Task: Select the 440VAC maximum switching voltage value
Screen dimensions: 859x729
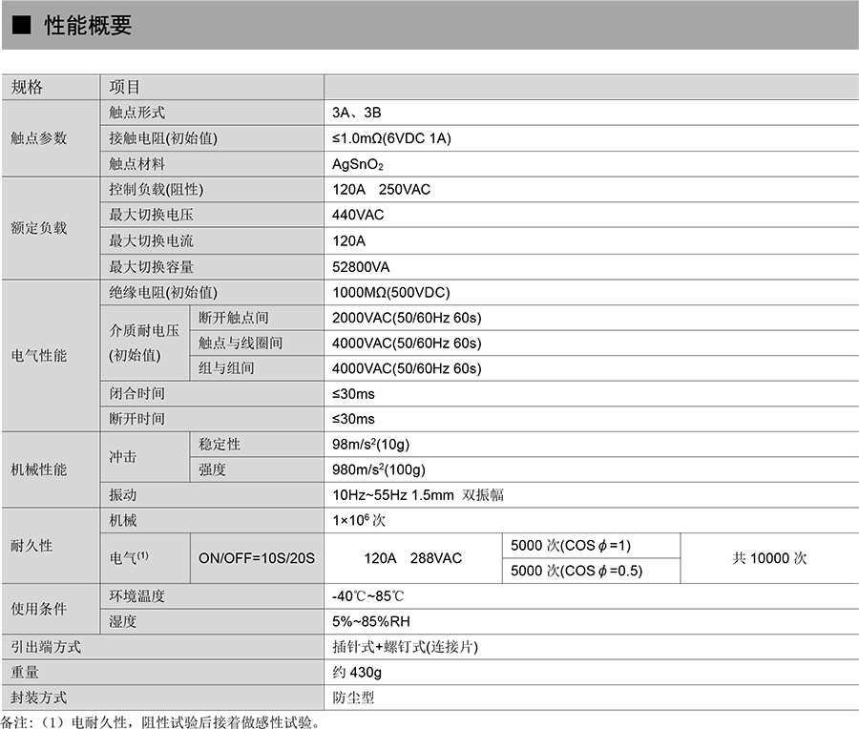Action: coord(358,215)
